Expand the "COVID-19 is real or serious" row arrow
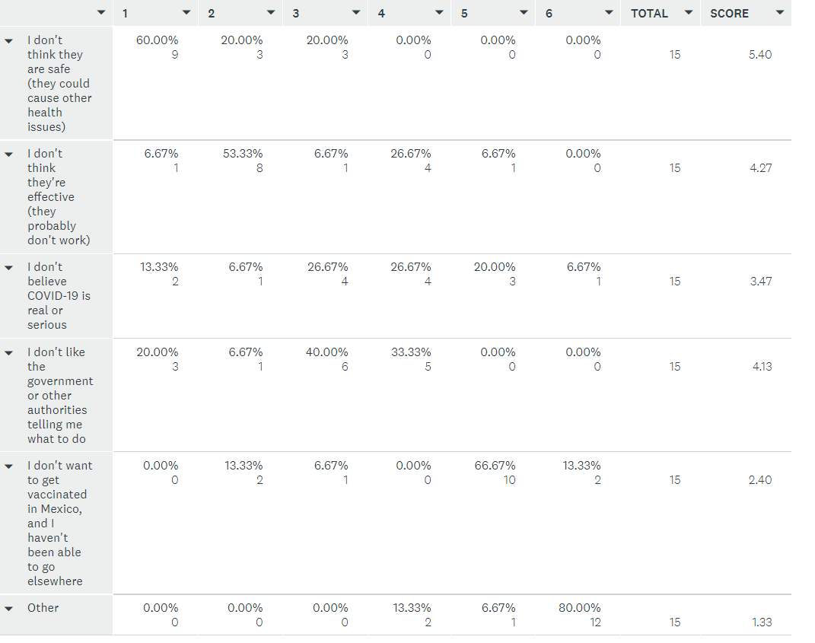 (9, 268)
